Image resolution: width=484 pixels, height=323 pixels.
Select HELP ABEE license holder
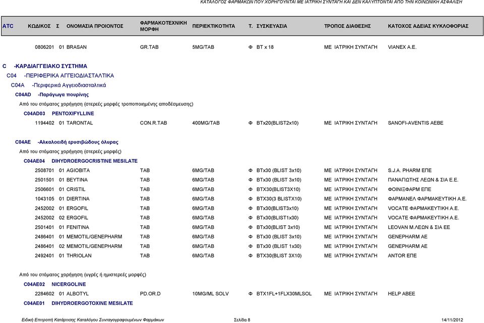[401, 294]
